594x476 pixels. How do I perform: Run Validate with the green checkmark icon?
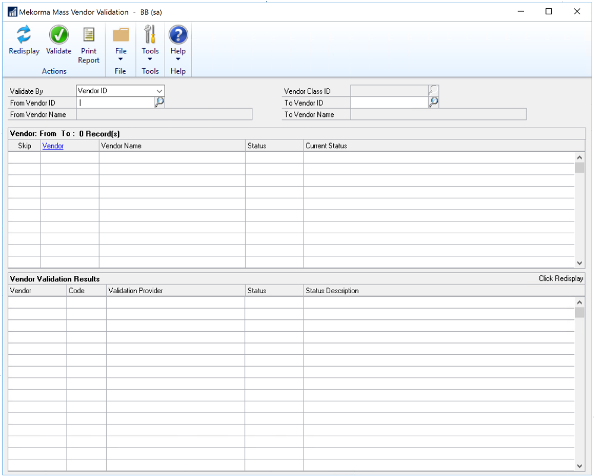click(x=59, y=35)
